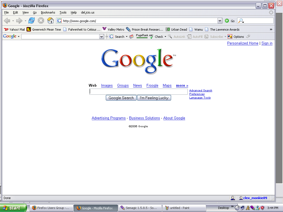This screenshot has height=212, width=283.
Task: Open The Lawrence Awards bookmark
Action: coord(222,29)
